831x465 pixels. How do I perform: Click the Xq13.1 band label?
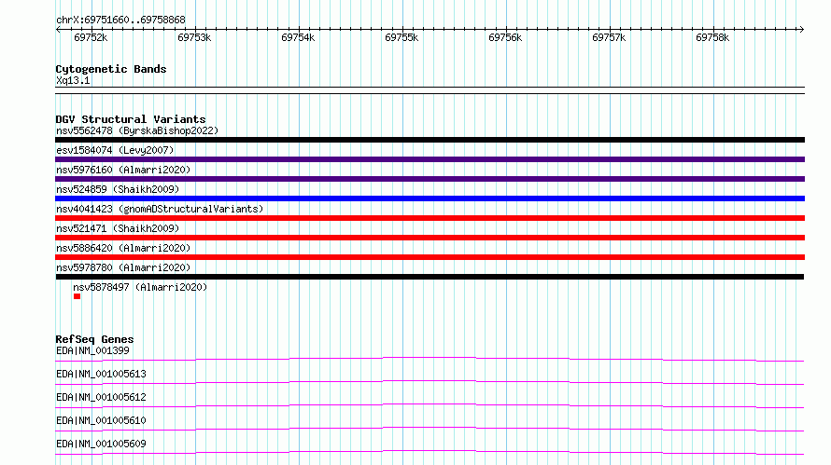[73, 81]
